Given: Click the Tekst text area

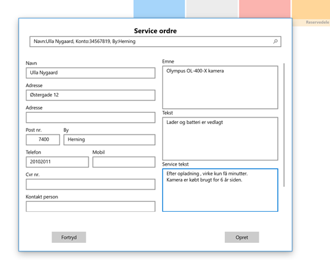Looking at the screenshot, I should pos(220,139).
